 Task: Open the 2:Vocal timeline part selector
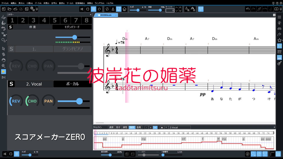pyautogui.click(x=180, y=127)
